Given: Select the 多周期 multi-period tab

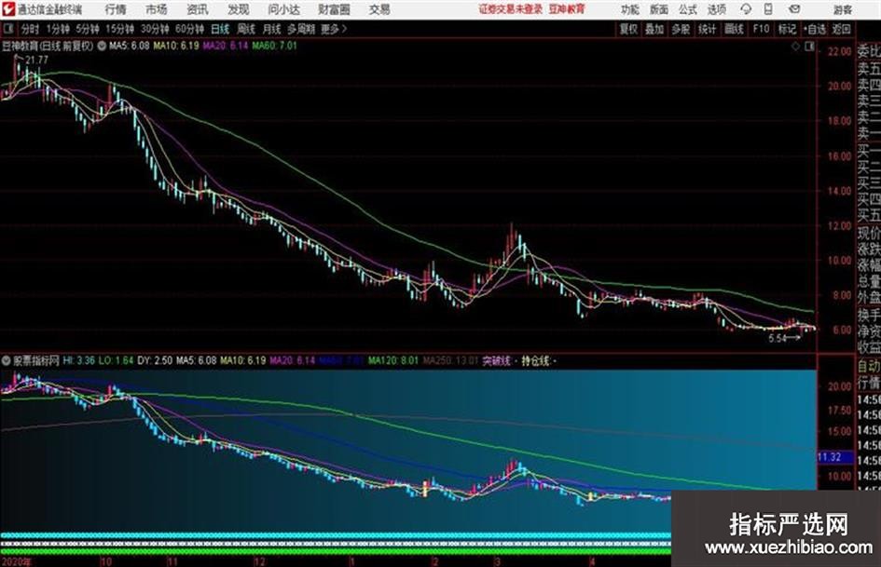Looking at the screenshot, I should 302,29.
